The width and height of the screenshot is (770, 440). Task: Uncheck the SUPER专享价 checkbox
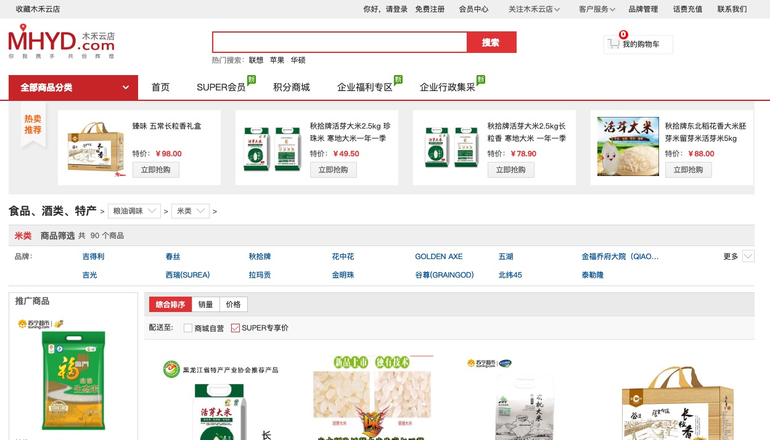point(235,328)
